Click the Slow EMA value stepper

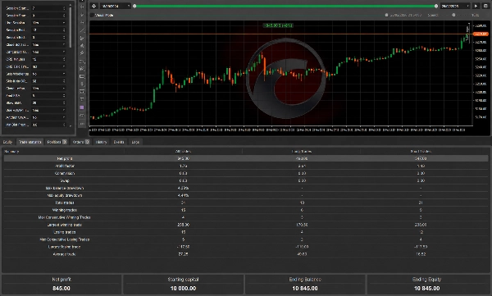(x=64, y=103)
